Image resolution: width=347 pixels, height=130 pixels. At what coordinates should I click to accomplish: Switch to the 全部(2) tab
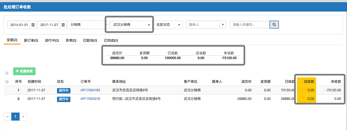12,40
